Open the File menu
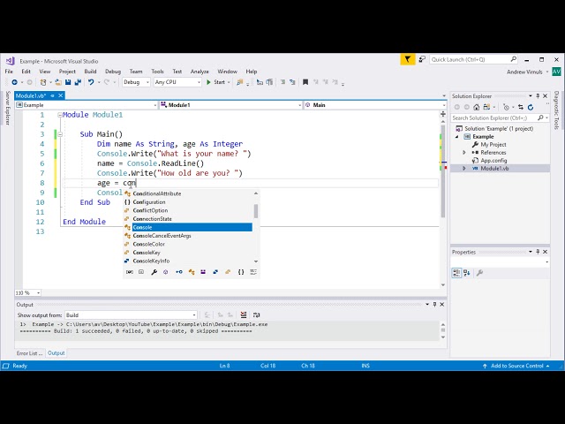 9,72
